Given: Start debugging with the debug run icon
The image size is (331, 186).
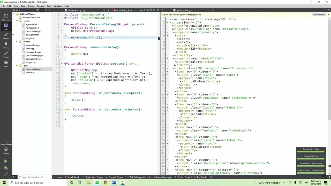Looking at the screenshot, I should 6,168.
